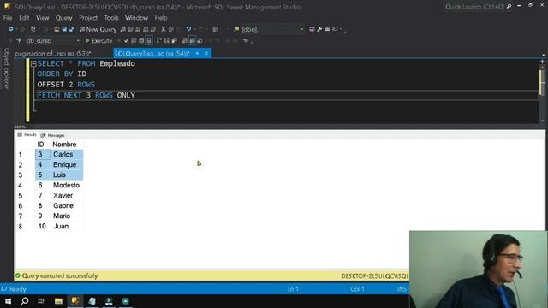Open the editor zoom percentage dropdown
This screenshot has height=308, width=548.
[x=33, y=127]
